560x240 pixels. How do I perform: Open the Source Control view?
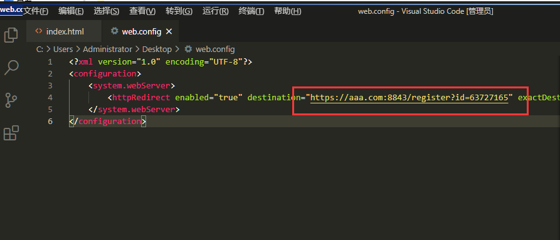point(11,100)
